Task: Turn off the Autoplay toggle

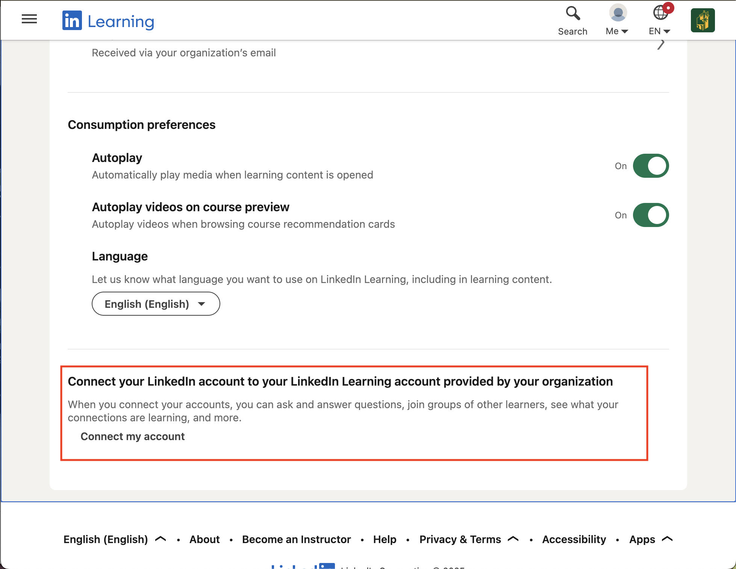Action: point(651,166)
